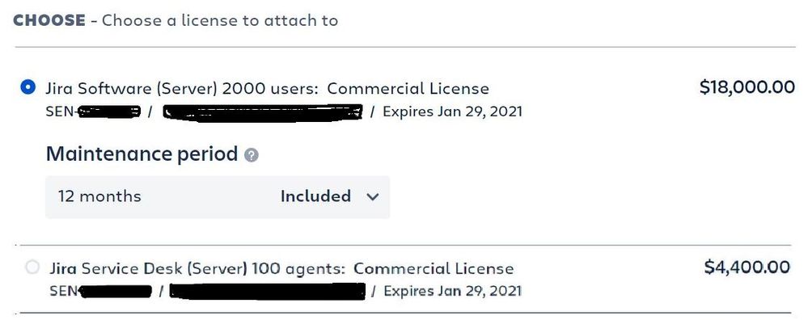Click the Jira Software Expires Jan 29, 2021 text

click(452, 112)
